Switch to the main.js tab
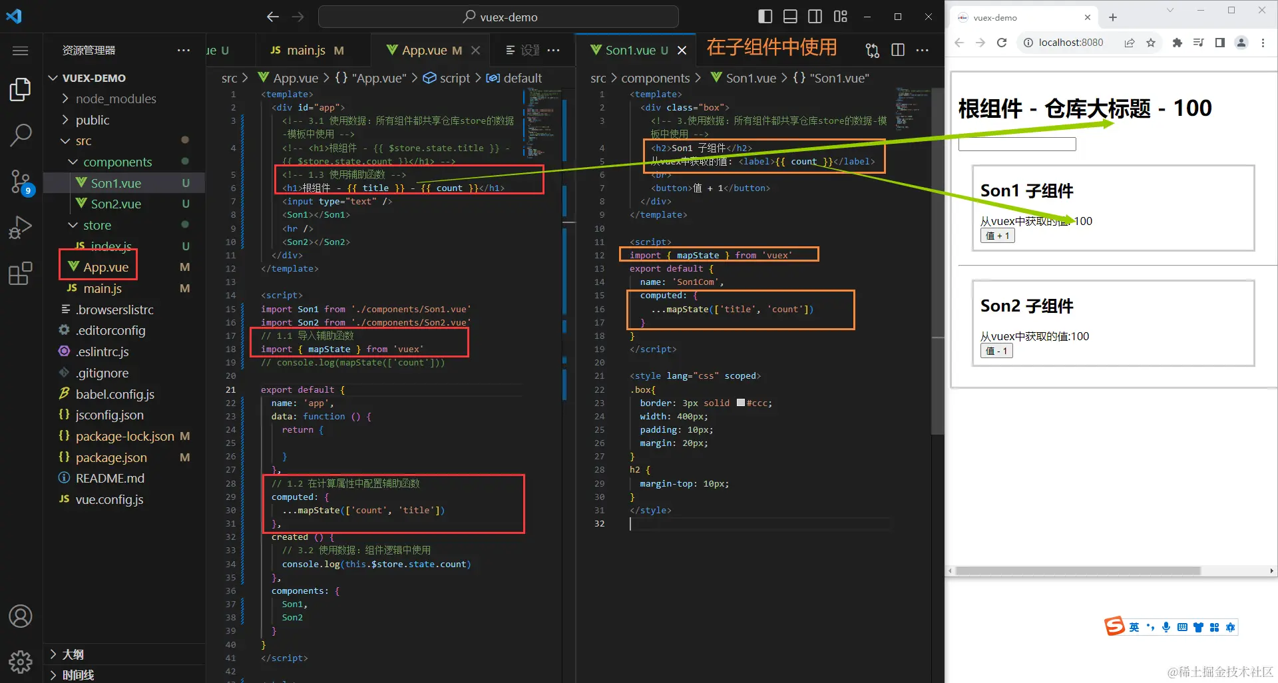1278x683 pixels. tap(308, 50)
